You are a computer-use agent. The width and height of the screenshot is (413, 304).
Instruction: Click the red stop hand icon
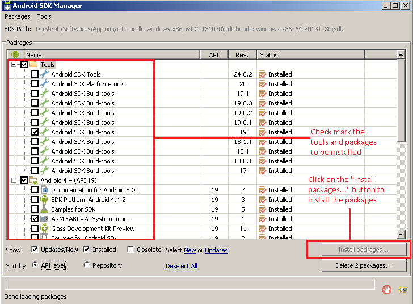click(x=387, y=290)
